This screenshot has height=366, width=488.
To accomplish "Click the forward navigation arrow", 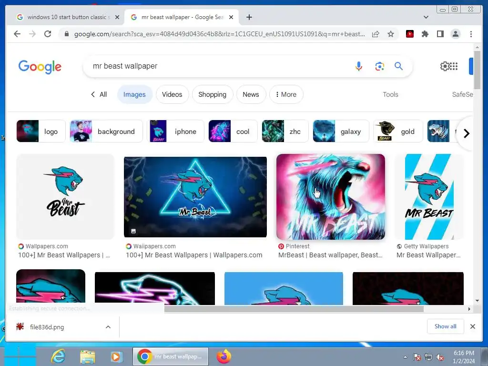I will pos(32,34).
